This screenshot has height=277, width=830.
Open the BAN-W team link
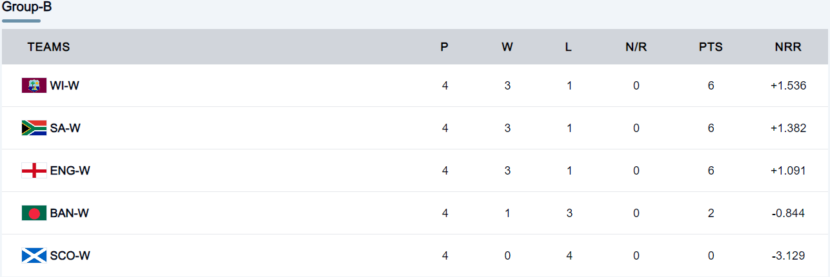(x=69, y=213)
